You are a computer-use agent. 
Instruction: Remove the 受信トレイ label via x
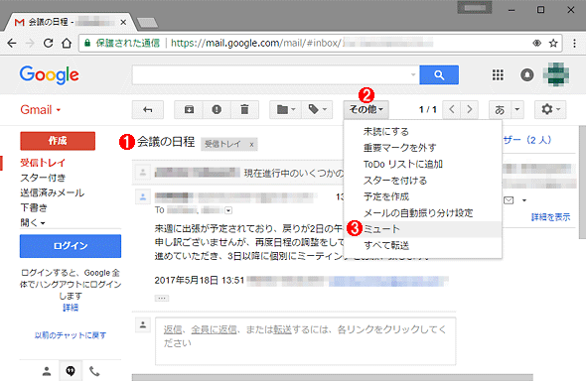point(251,145)
